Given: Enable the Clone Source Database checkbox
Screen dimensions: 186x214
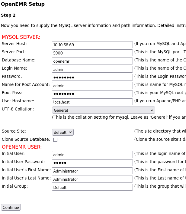Looking at the screenshot, I should click(x=55, y=140).
